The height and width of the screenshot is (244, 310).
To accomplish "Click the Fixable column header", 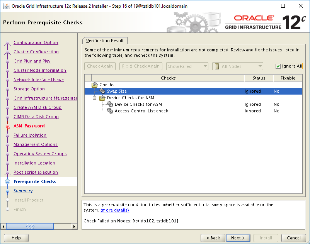I will 288,78.
